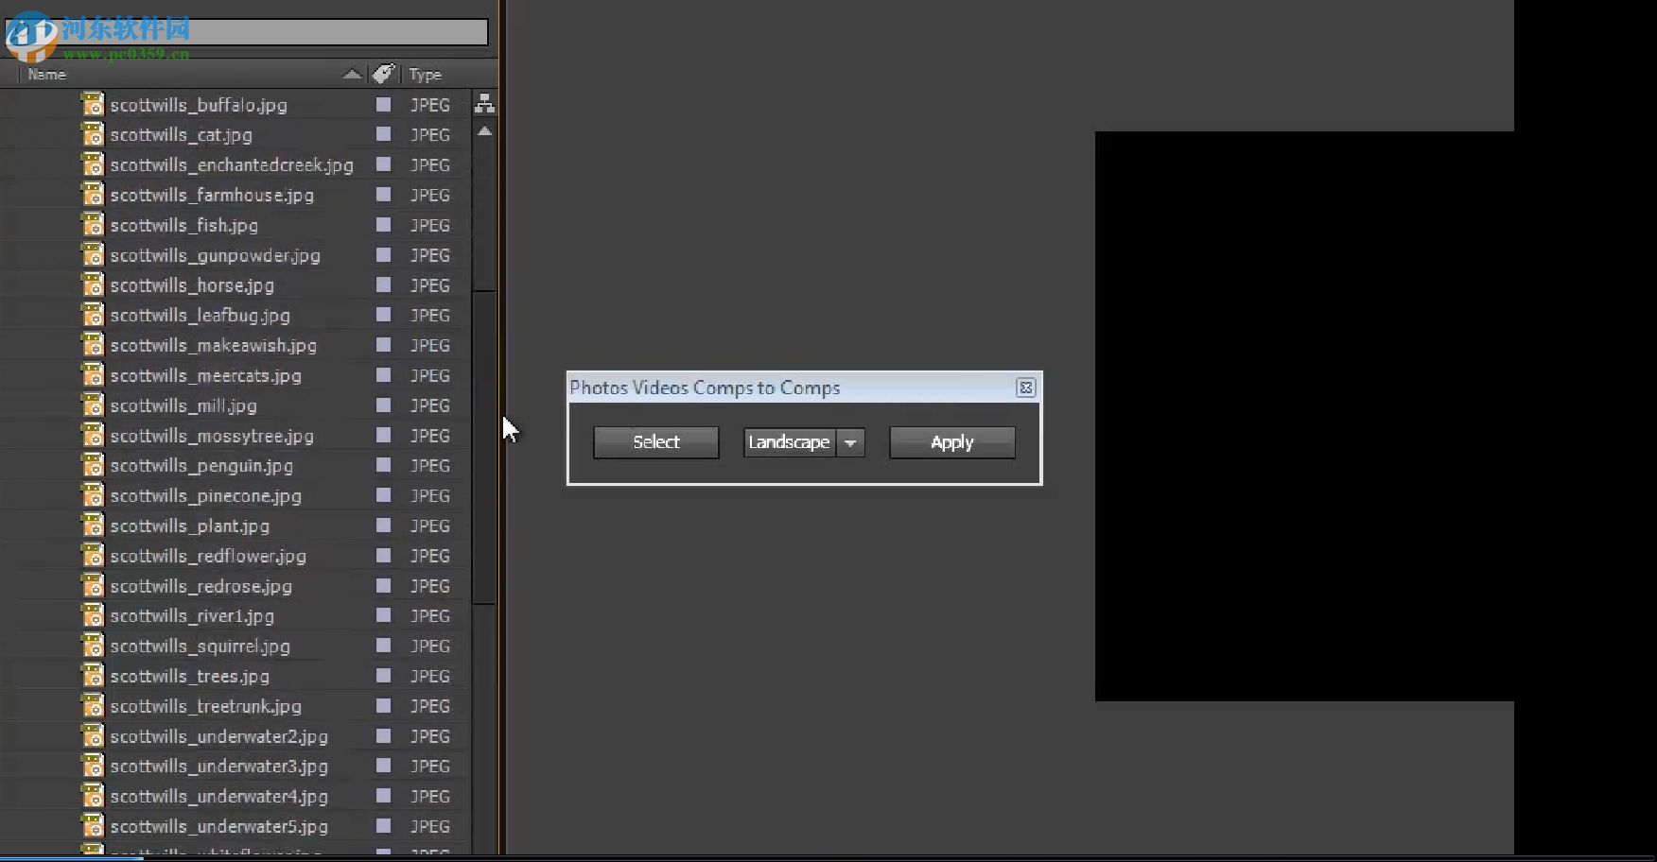Click the file icon for scottwills_underwater2.jpg

click(93, 736)
